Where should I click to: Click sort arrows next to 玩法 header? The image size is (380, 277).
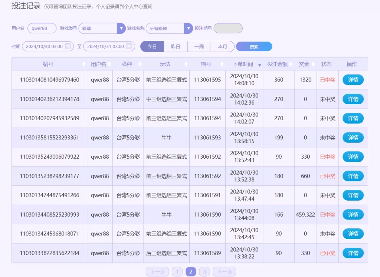coord(186,64)
